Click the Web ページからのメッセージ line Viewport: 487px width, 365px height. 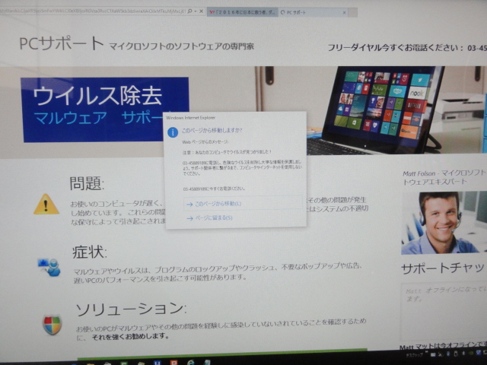pyautogui.click(x=205, y=142)
